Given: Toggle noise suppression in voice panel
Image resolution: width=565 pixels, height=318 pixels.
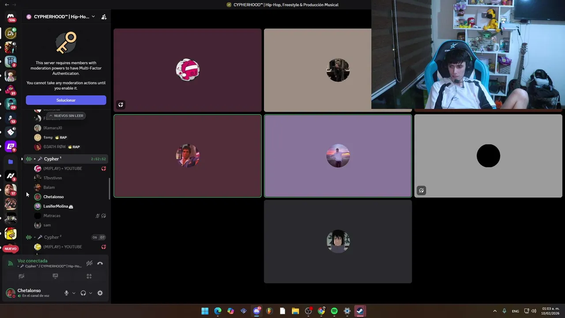Looking at the screenshot, I should coord(89,263).
